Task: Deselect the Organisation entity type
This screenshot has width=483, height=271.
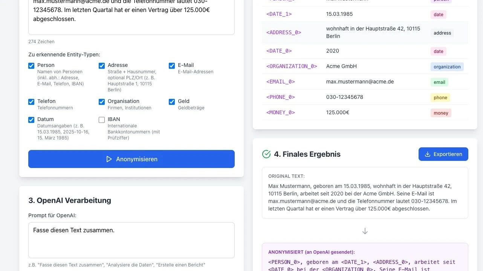Action: coord(102,102)
